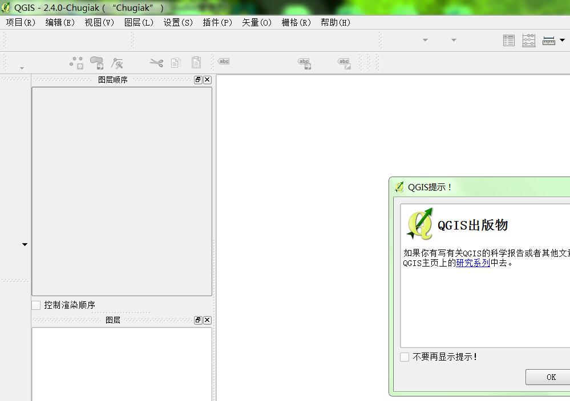The width and height of the screenshot is (570, 401).
Task: Open the 项目(R) menu
Action: pyautogui.click(x=21, y=23)
